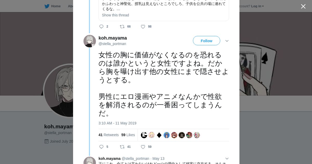The image size is (312, 164).
Task: Open the 41 Retweets list
Action: [x=108, y=135]
